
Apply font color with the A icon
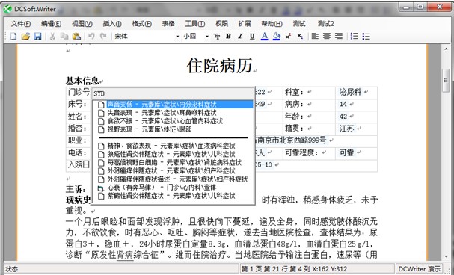click(x=264, y=37)
